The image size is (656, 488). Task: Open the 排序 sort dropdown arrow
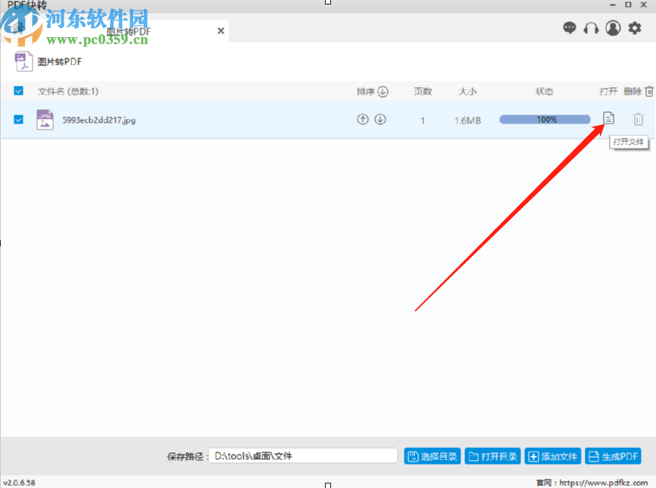coord(383,91)
